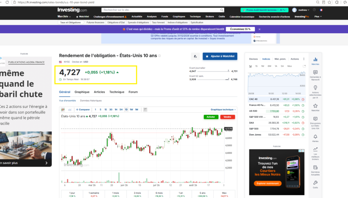Click Explorer maintenant on the broker ad

click(268, 183)
